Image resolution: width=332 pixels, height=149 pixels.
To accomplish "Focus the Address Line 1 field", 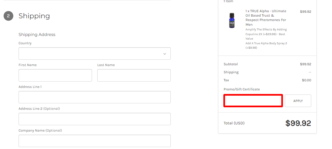I will click(95, 97).
